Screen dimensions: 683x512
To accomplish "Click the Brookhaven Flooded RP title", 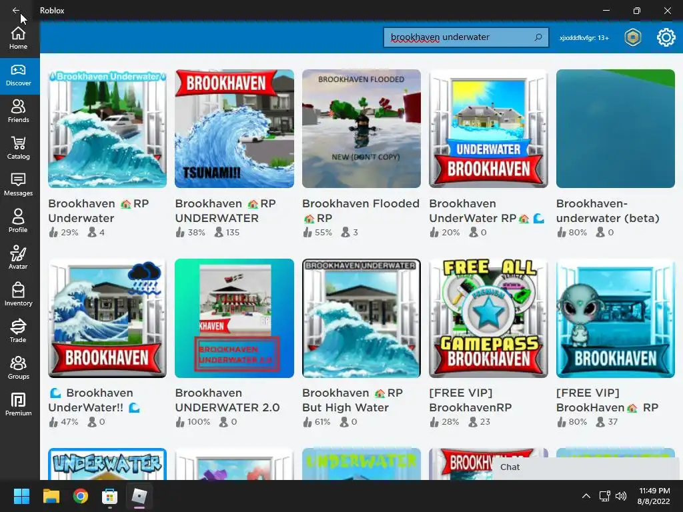I will click(x=361, y=211).
